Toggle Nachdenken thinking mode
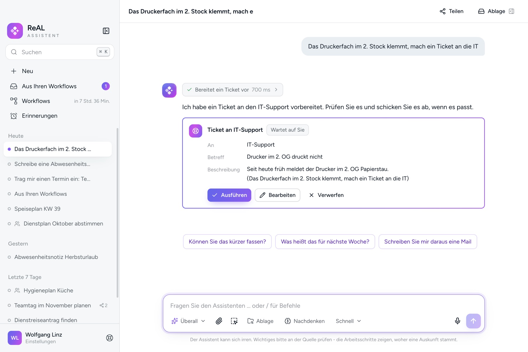 point(305,321)
